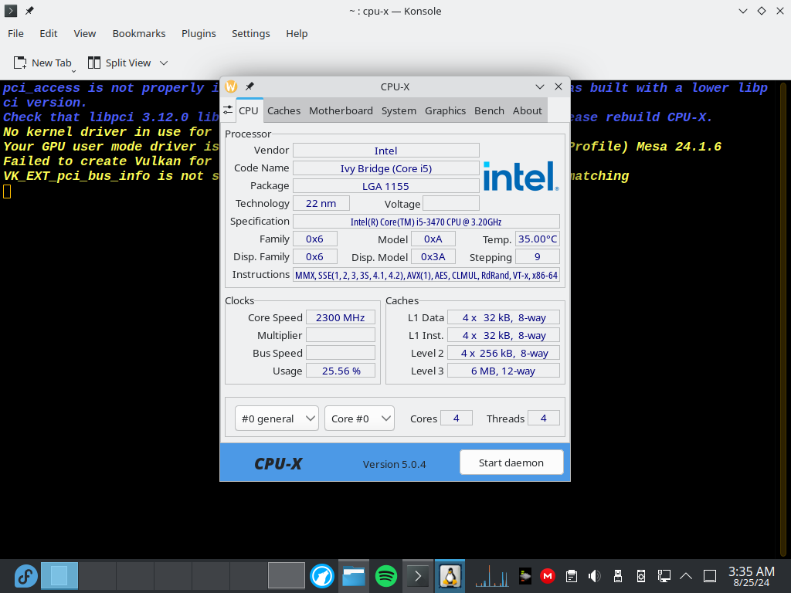Click the Instructions field listing MMX, SSE
Screen dimensions: 791x593
click(x=426, y=275)
